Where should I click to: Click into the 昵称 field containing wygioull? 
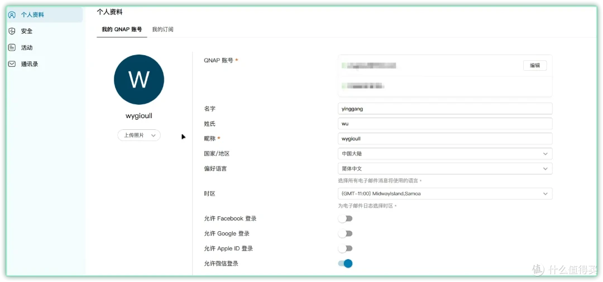[x=445, y=139]
